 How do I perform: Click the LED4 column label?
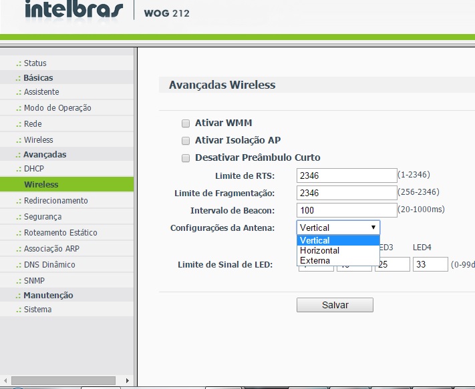(422, 248)
